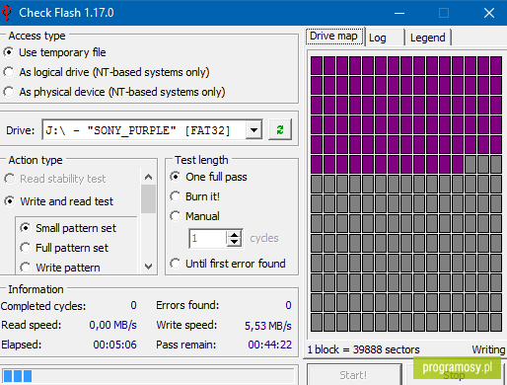Switch to the Log tab

point(385,38)
